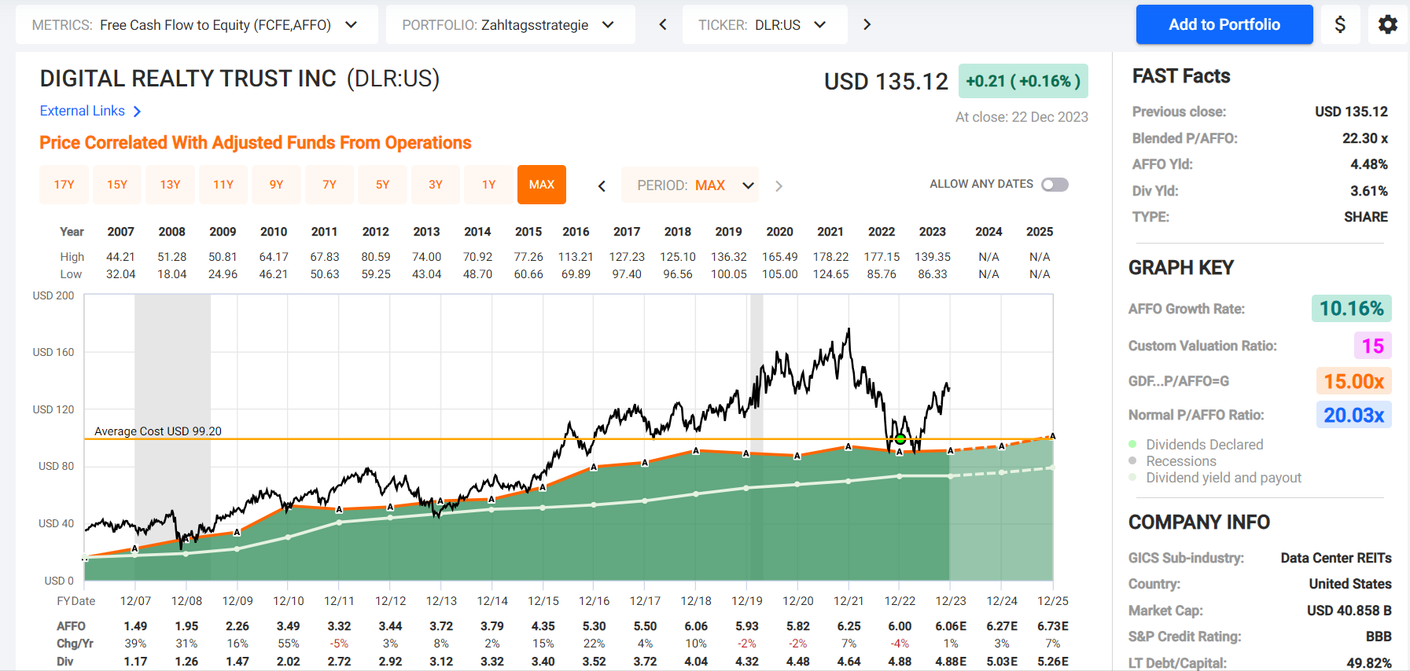Click the 2010 Chg/Yr value 55%
The width and height of the screenshot is (1410, 671).
(288, 643)
